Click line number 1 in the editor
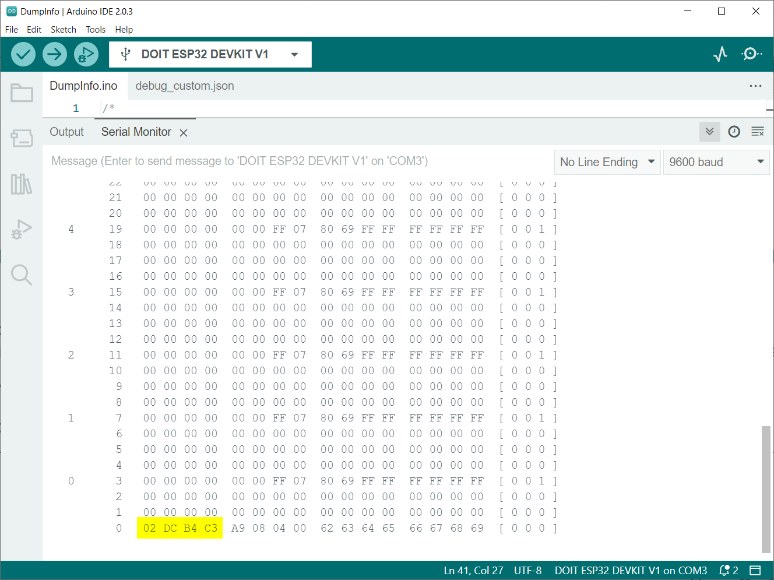This screenshot has width=774, height=580. pos(76,108)
